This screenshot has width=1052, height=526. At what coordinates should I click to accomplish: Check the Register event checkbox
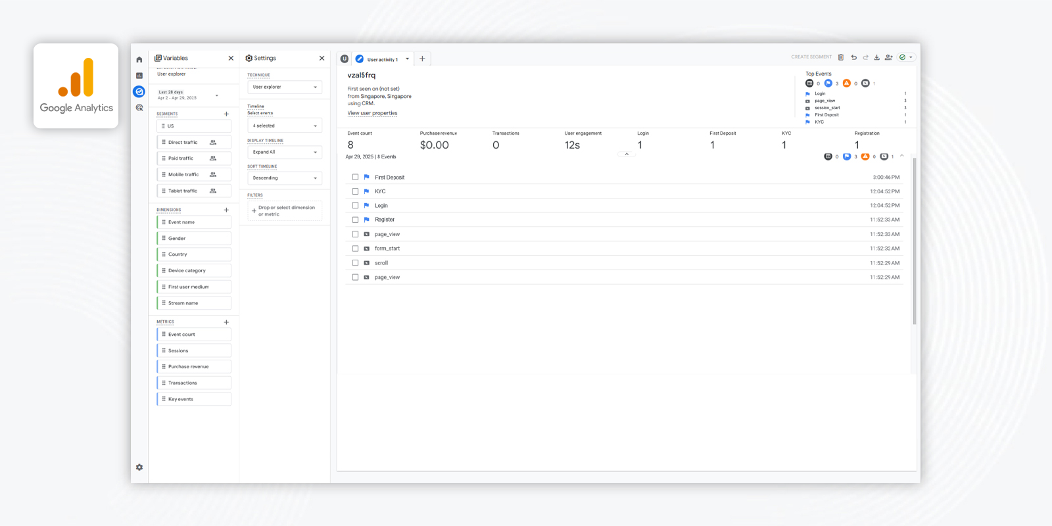click(355, 220)
